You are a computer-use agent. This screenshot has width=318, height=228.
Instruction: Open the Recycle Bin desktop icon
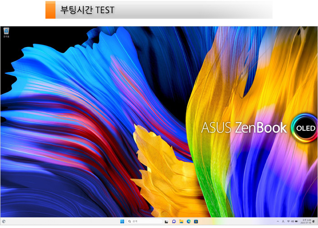tap(6, 32)
